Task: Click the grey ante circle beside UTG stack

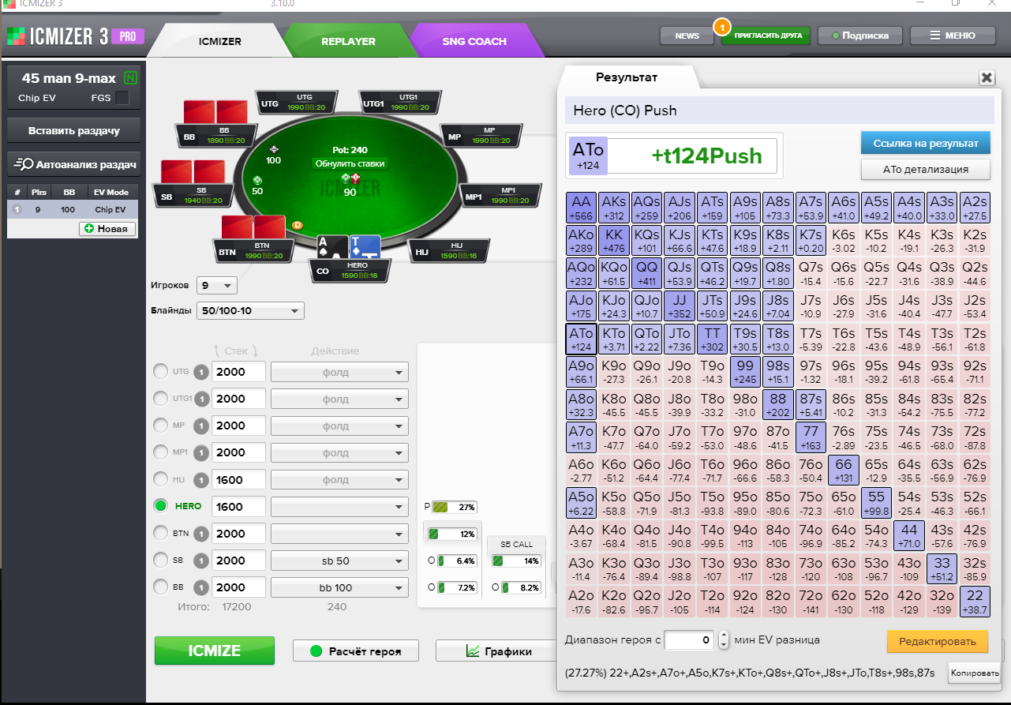Action: point(201,372)
